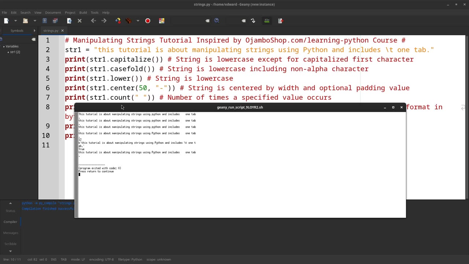This screenshot has height=264, width=469.
Task: Expand the recent files dropdown arrow
Action: point(35,21)
